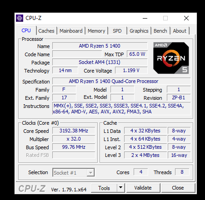
Task: Click the Core Voltage value 1.199 V
Action: click(131, 70)
